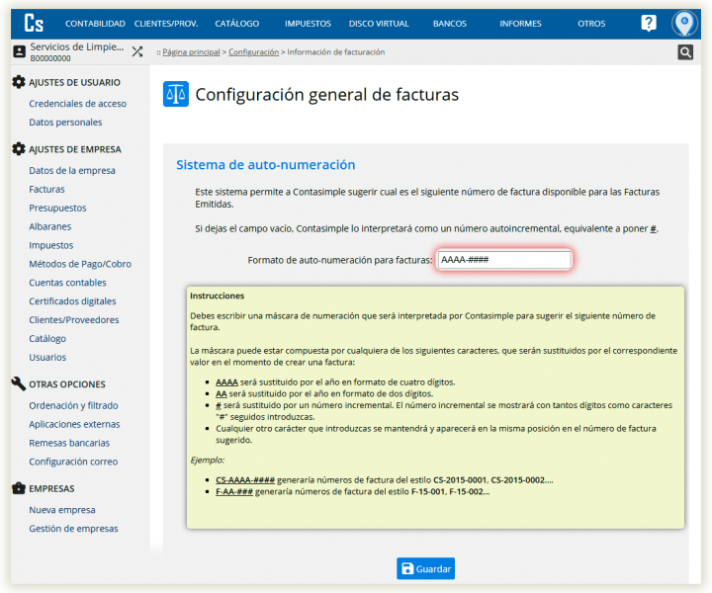Open the Catálogo menu
Viewport: 712px width, 593px height.
tap(237, 24)
